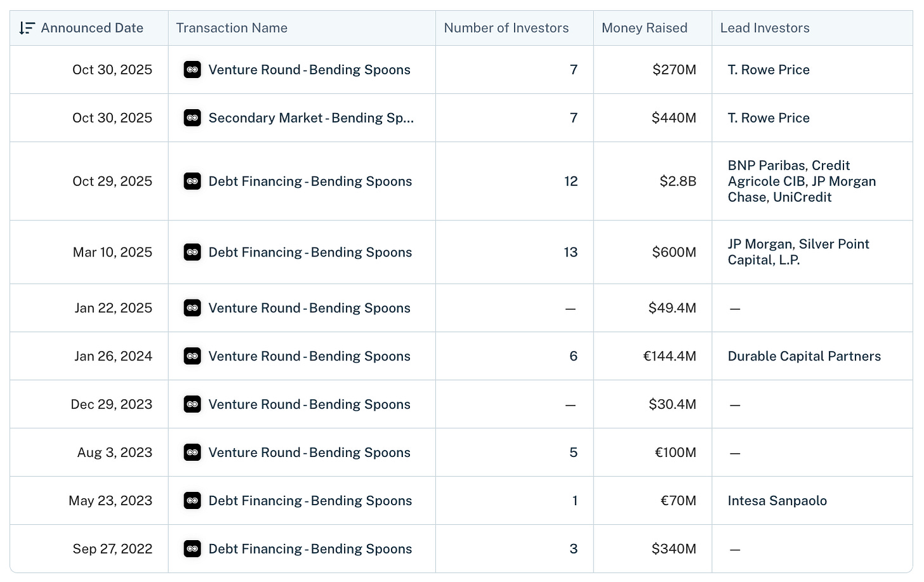Image resolution: width=924 pixels, height=582 pixels.
Task: Open T. Rowe Price in $270M row
Action: tap(769, 70)
